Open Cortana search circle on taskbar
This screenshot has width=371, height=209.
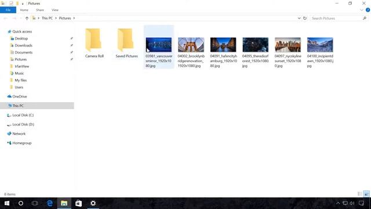click(21, 203)
